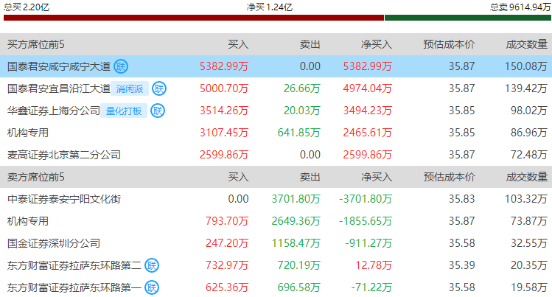This screenshot has height=297, width=552.
Task: Open the 消闲派 tag label
Action: [130, 88]
